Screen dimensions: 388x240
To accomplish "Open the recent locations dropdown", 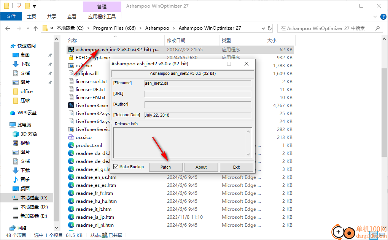I will [28, 28].
